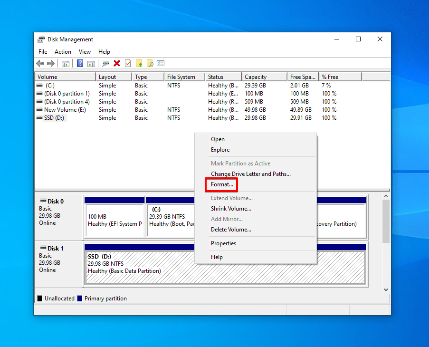The image size is (429, 347).
Task: Click the Forward arrow toolbar icon
Action: tap(50, 63)
